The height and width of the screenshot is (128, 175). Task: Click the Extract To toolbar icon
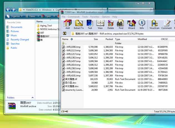tap(79, 24)
